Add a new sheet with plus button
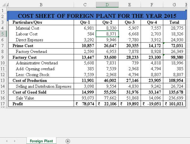The width and height of the screenshot is (190, 144). (67, 141)
